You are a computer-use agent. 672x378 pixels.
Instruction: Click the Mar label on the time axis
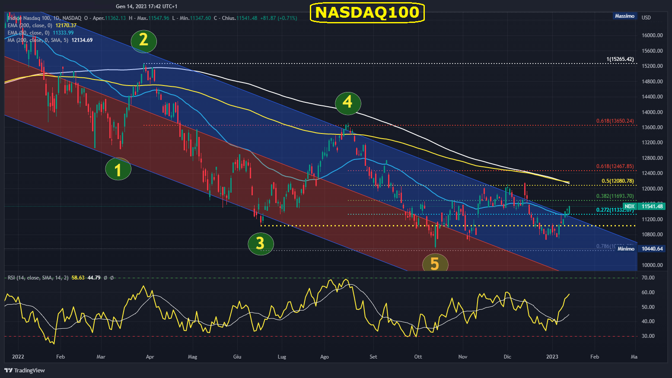click(101, 357)
